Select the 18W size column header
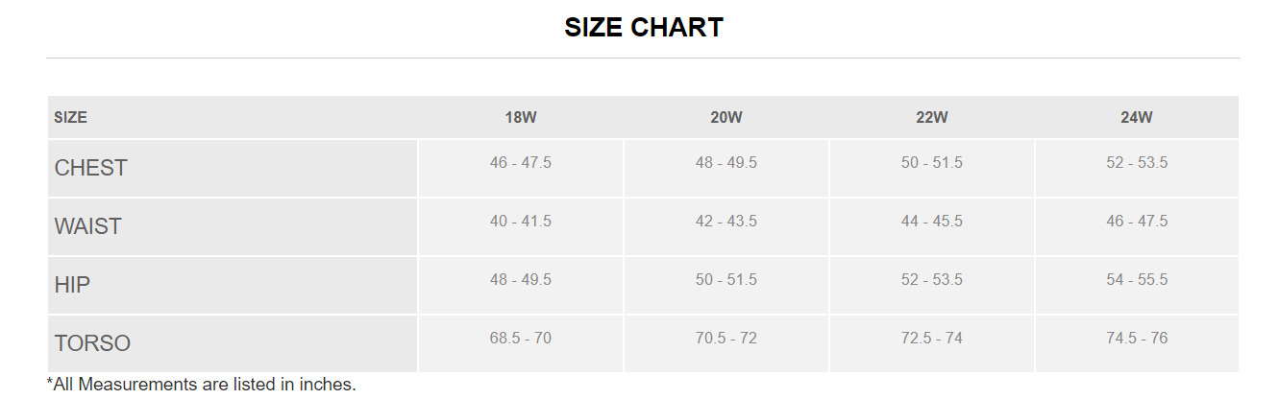Viewport: 1279px width, 399px height. point(521,118)
